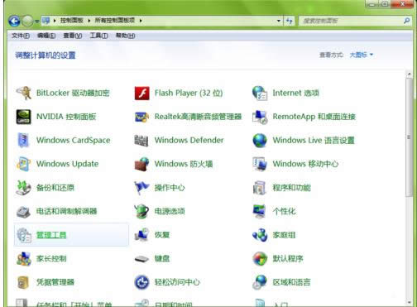Click the Forward navigation button
The height and width of the screenshot is (307, 417).
pos(27,21)
